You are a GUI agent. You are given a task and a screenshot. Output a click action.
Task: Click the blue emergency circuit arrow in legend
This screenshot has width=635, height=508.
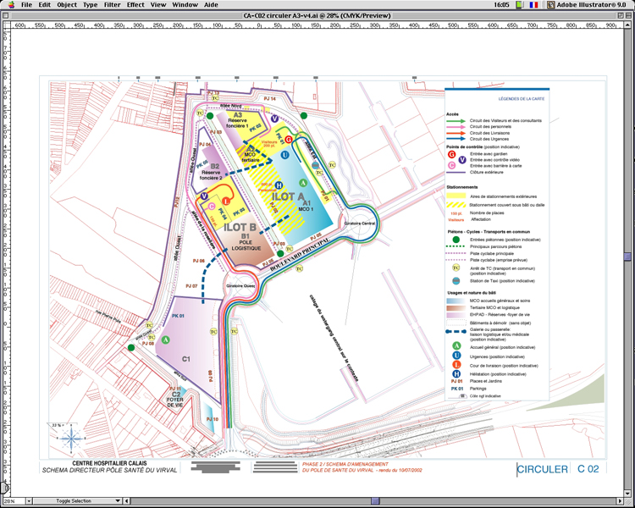click(456, 138)
